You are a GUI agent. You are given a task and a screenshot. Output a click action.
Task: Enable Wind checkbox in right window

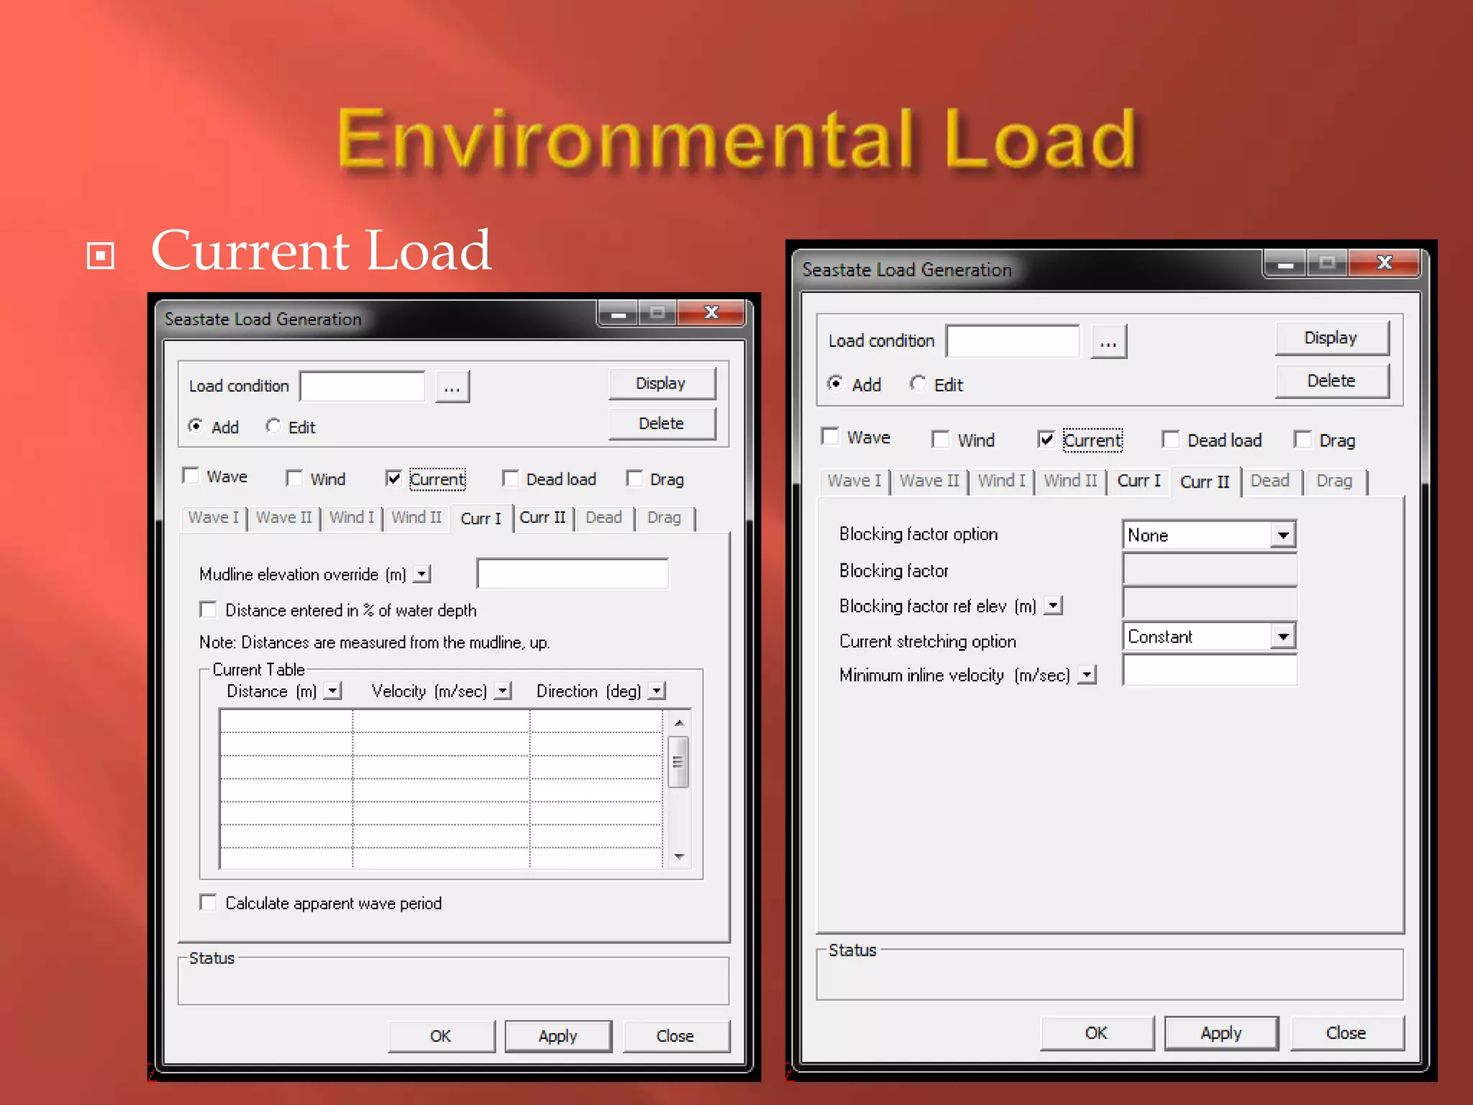pyautogui.click(x=940, y=440)
